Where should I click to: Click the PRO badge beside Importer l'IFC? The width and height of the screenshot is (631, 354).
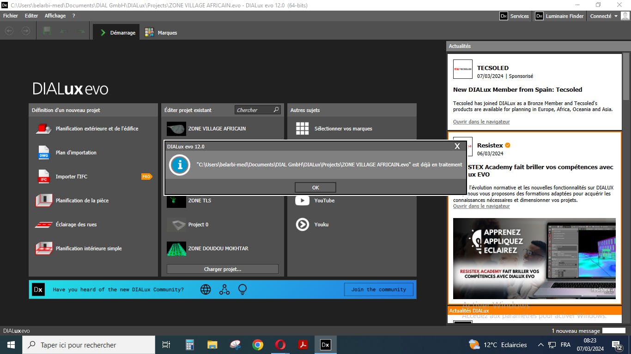(x=146, y=177)
